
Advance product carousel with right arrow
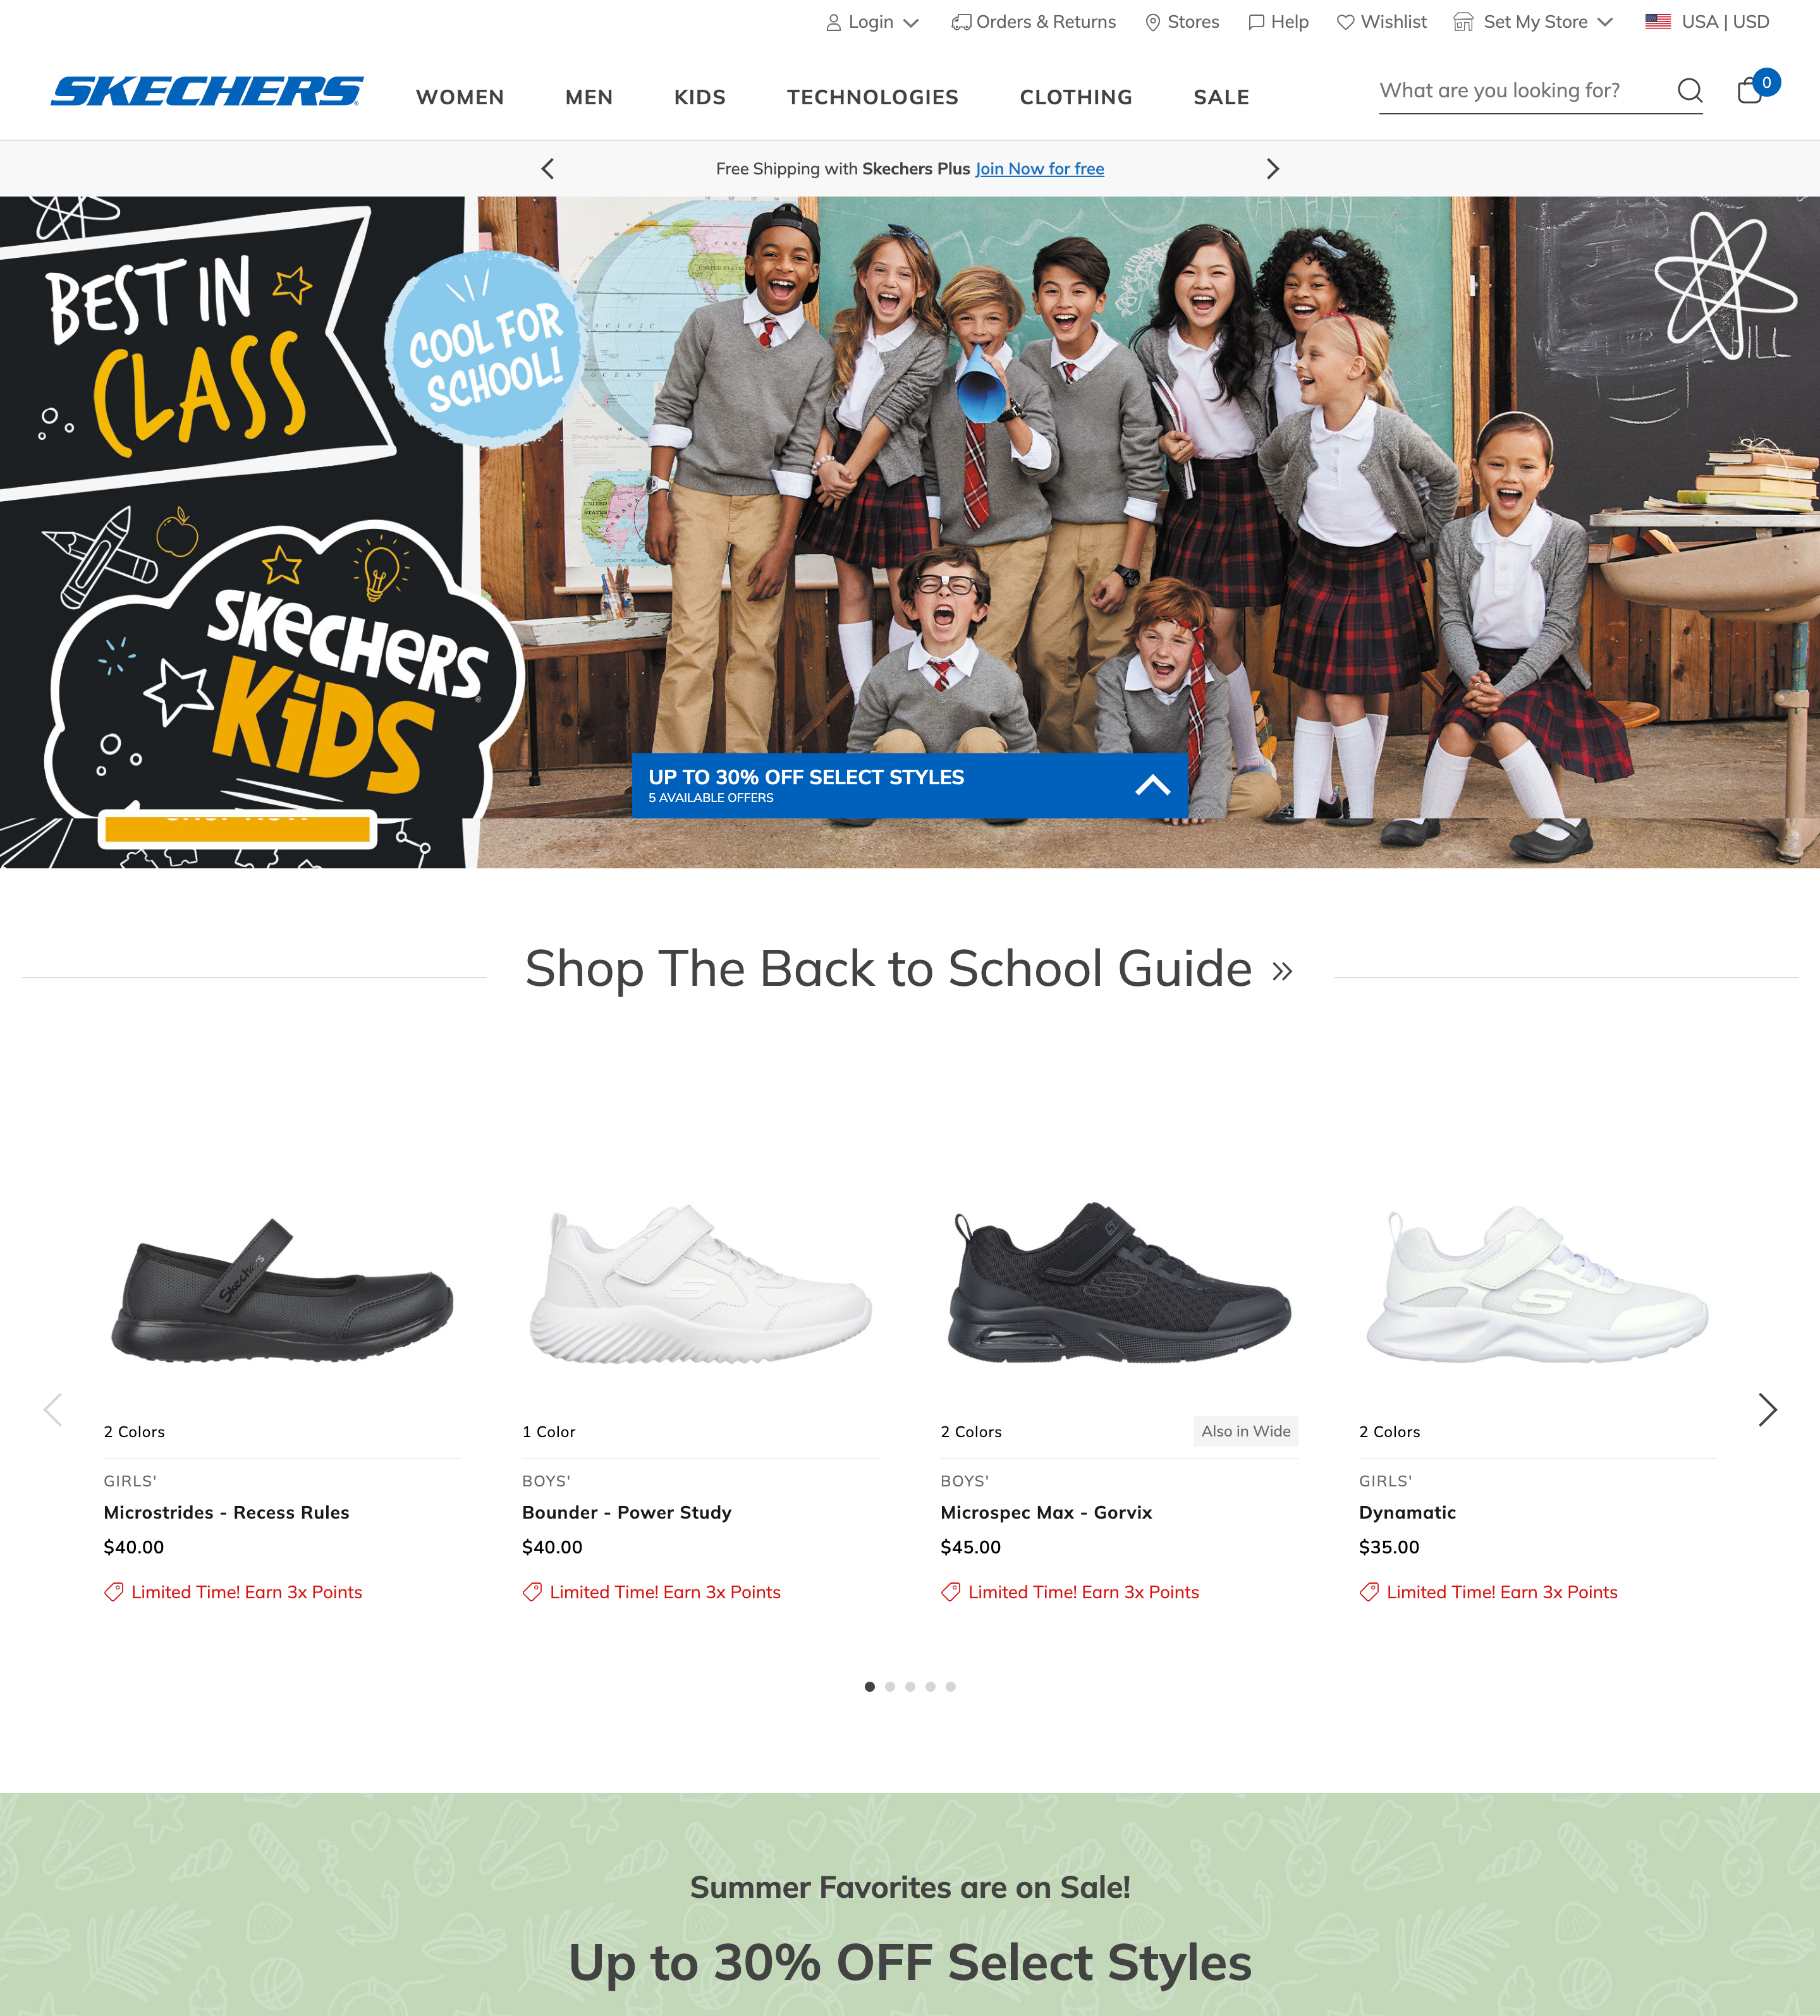pos(1767,1409)
